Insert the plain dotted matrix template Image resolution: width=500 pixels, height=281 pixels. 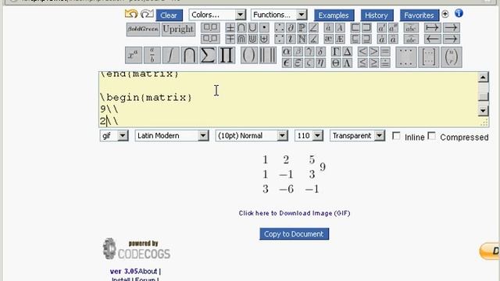(406, 57)
